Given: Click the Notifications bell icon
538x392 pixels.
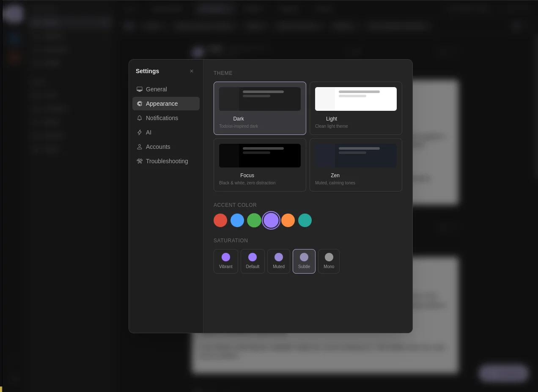Looking at the screenshot, I should [x=140, y=118].
